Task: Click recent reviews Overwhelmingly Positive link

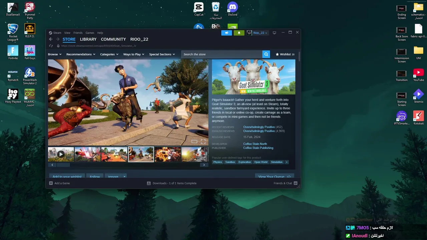Action: pos(259,127)
